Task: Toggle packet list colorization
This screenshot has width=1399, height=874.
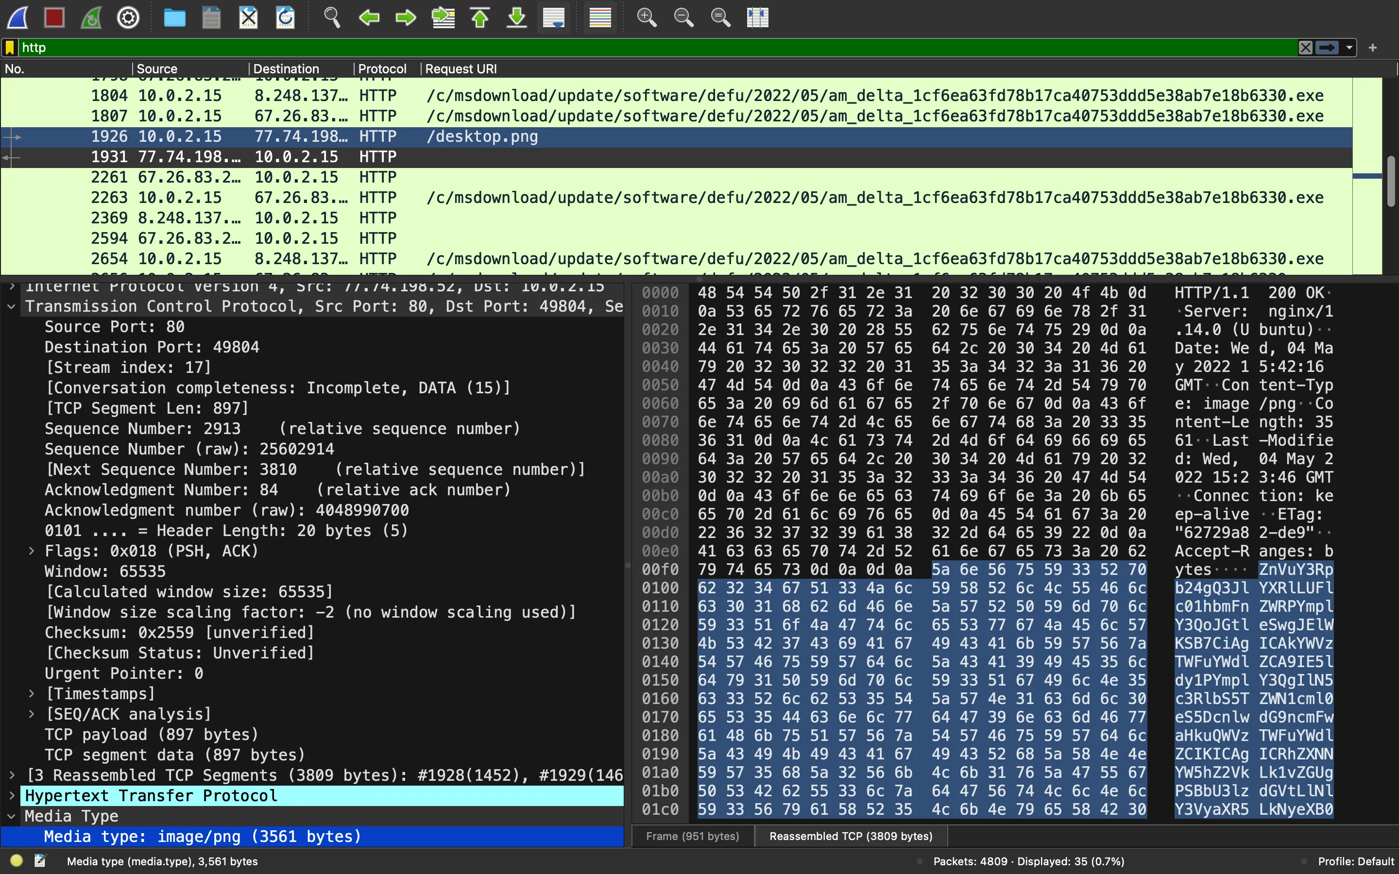Action: tap(600, 17)
